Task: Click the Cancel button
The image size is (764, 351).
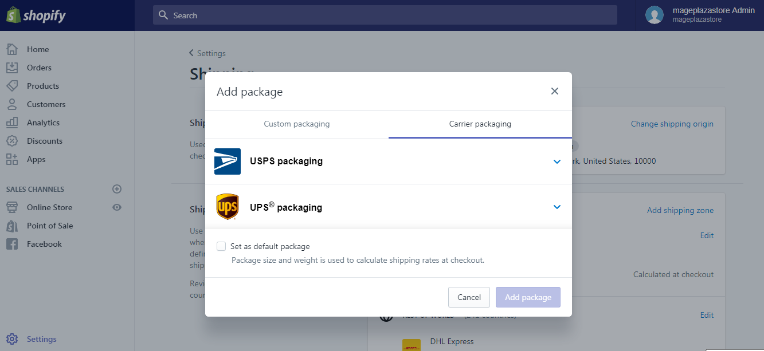Action: click(469, 297)
